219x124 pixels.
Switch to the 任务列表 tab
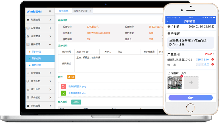tap(64, 11)
